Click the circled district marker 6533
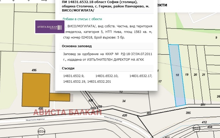 tap(196, 128)
